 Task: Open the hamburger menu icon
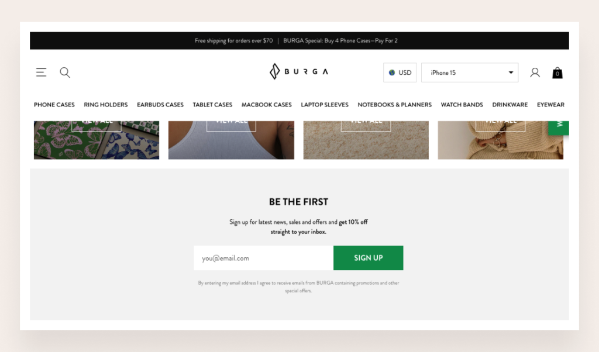(42, 72)
